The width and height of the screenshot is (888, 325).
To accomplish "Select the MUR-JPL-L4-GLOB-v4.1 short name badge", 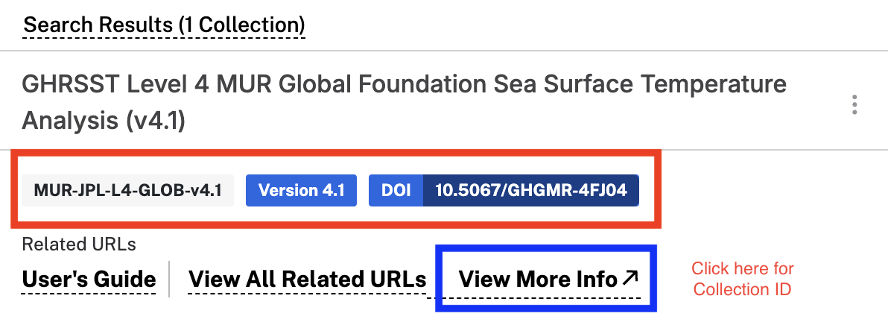I will [127, 190].
